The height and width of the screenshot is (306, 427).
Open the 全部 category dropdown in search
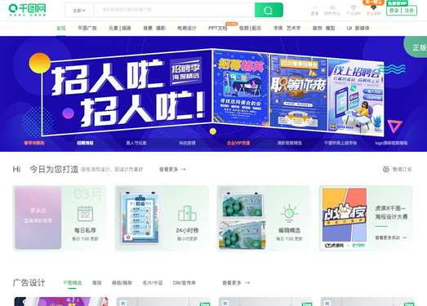[79, 11]
